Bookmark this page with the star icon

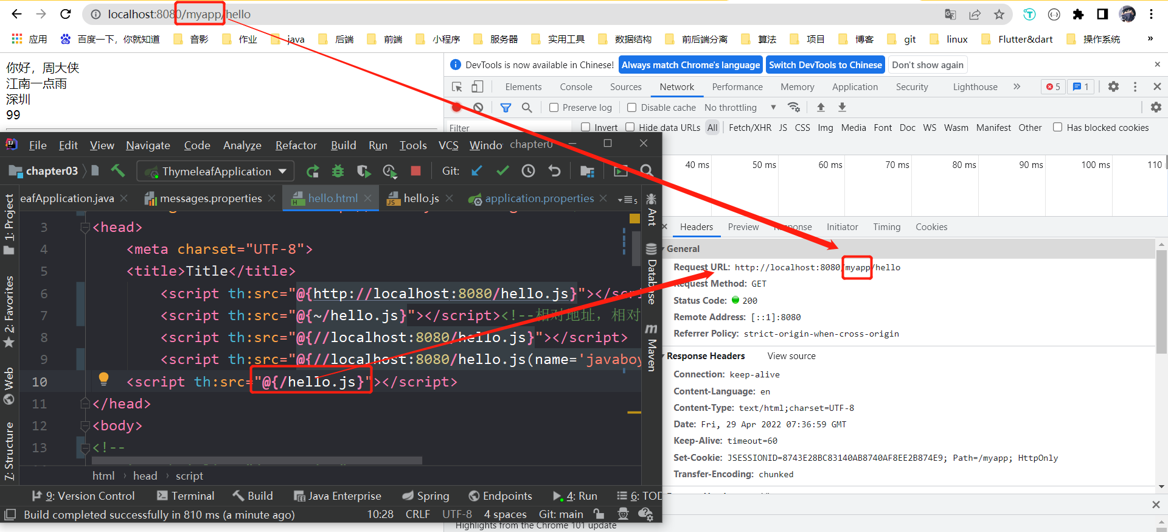[x=999, y=15]
